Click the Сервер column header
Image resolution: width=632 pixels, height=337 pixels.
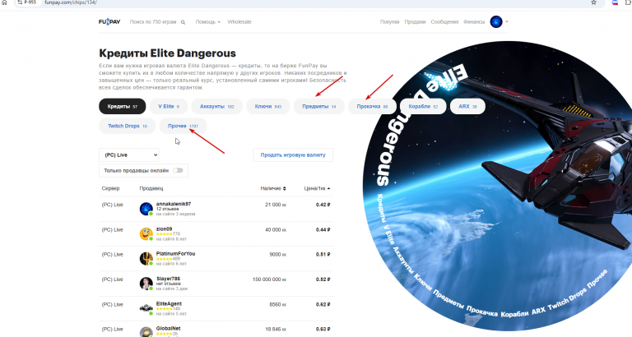110,188
